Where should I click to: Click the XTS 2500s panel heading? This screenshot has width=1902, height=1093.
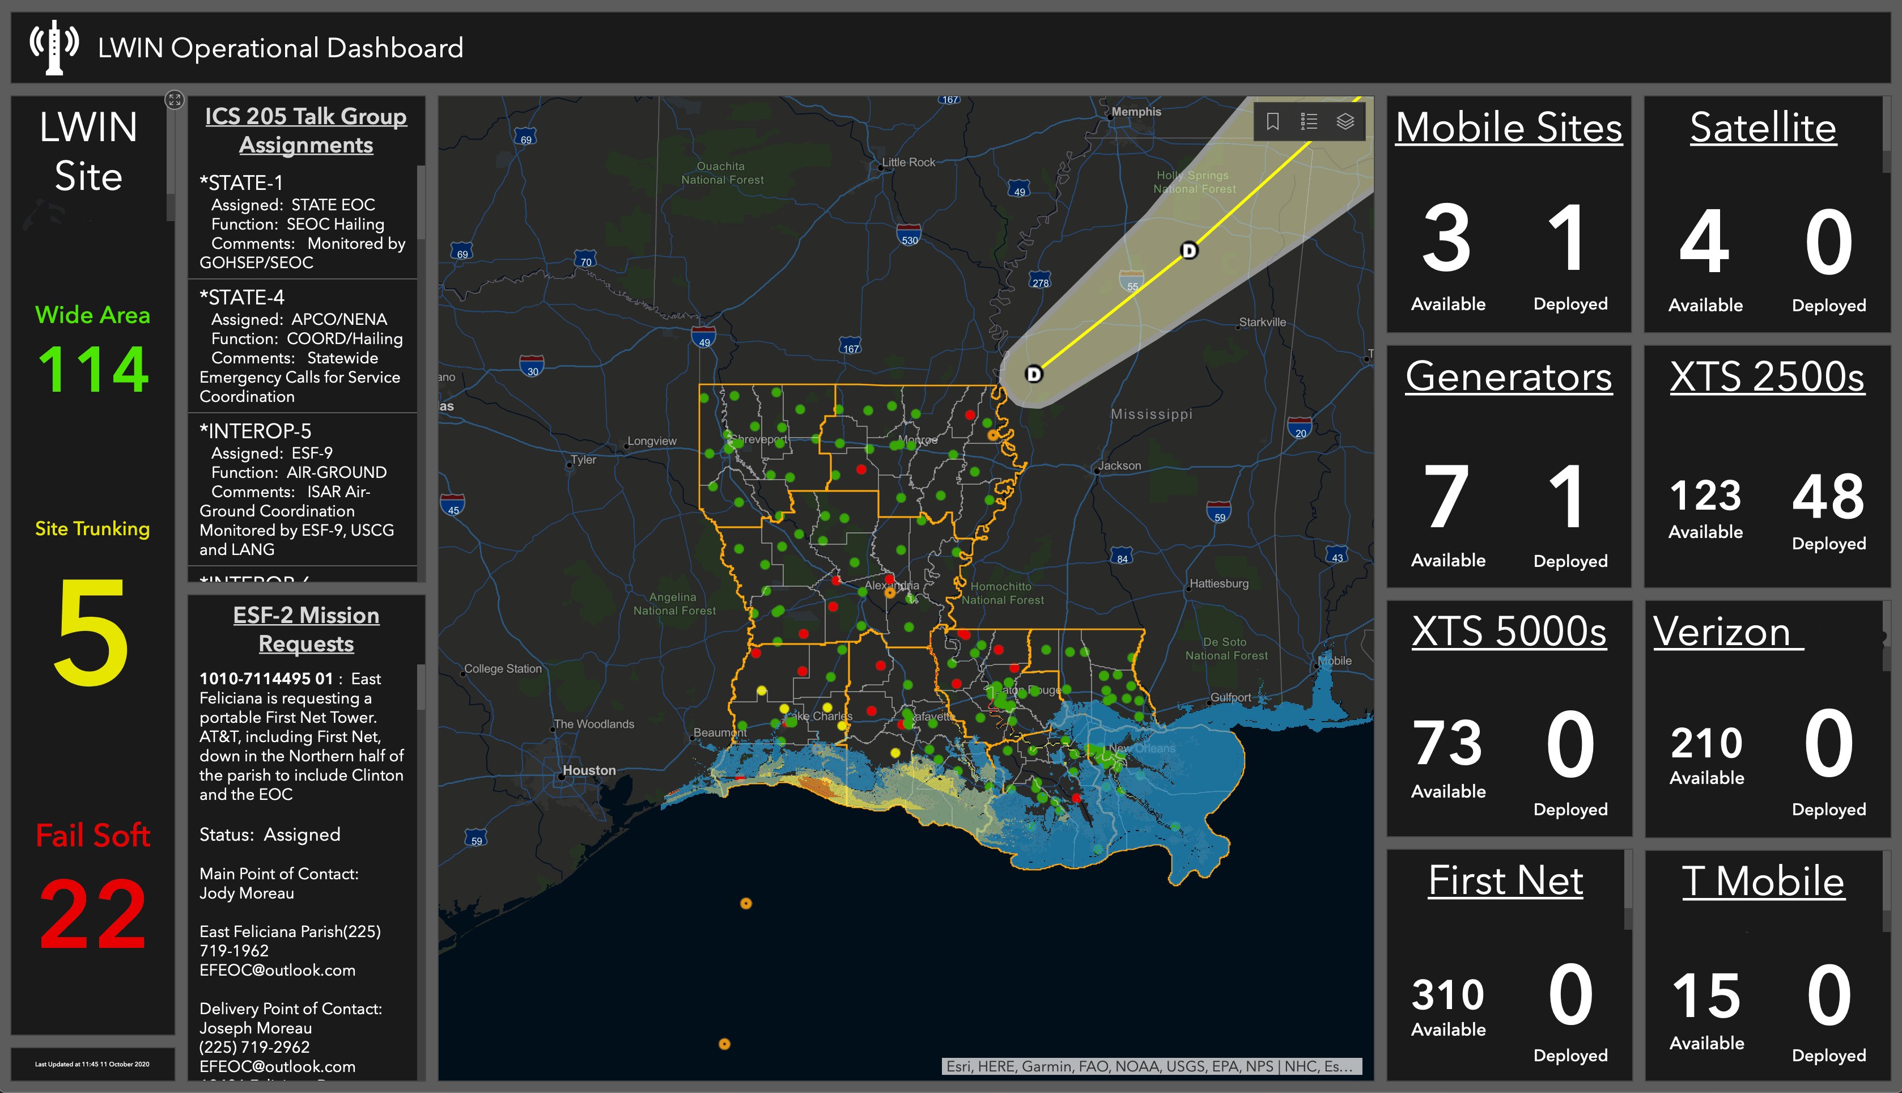(1767, 376)
